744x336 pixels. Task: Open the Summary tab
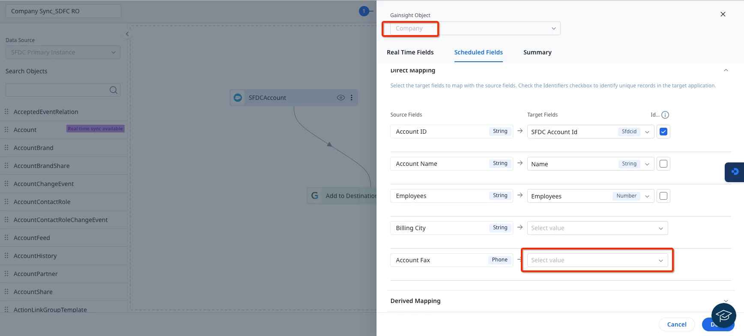[537, 52]
